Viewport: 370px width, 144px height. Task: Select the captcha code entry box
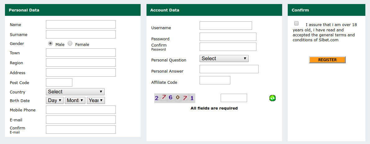click(x=234, y=98)
